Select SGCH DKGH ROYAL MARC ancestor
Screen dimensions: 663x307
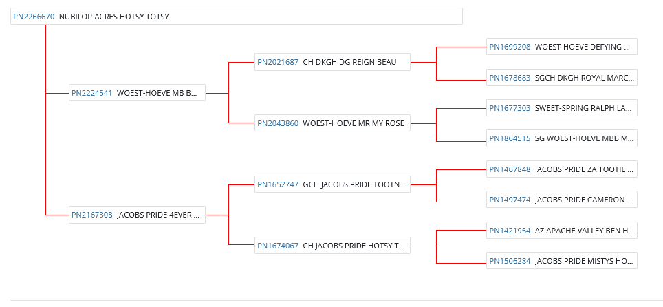(x=584, y=78)
